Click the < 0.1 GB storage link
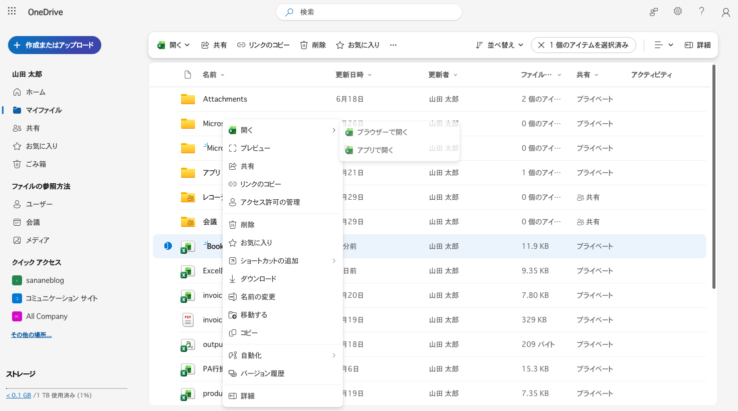Viewport: 738px width, 411px height. coord(19,395)
